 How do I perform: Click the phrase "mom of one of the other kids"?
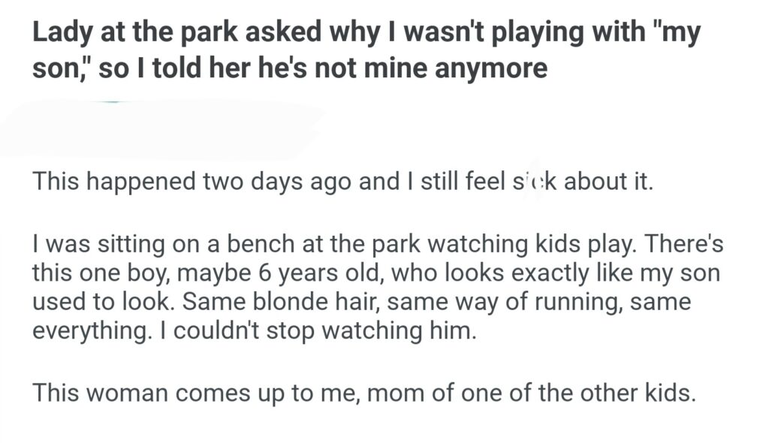[x=528, y=391]
